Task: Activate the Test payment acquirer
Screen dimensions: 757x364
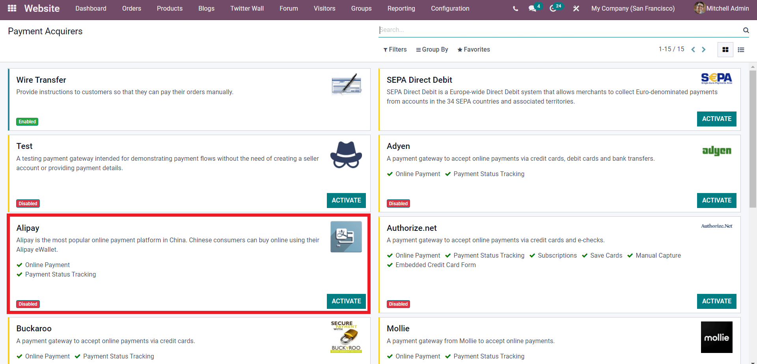Action: pos(346,201)
